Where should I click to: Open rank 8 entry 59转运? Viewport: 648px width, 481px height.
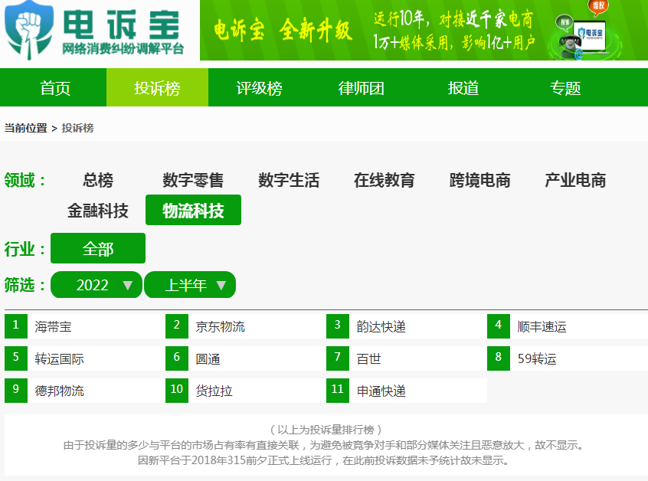(537, 358)
